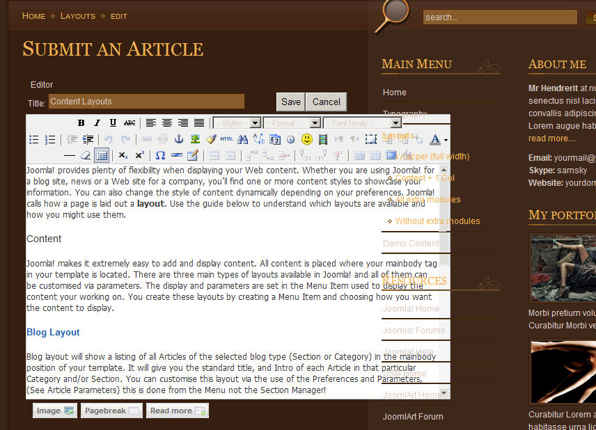Open Without extra modules menu item
The width and height of the screenshot is (596, 430).
point(437,221)
